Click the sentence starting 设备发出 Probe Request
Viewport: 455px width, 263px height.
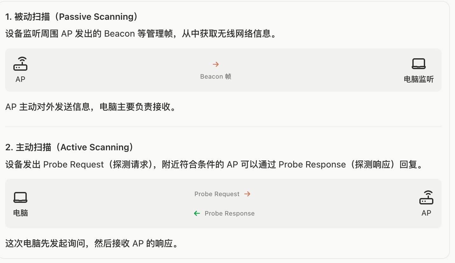click(214, 165)
